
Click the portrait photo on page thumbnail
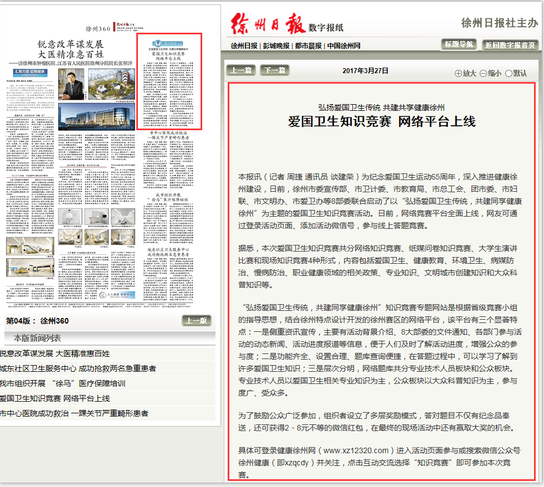(x=71, y=84)
